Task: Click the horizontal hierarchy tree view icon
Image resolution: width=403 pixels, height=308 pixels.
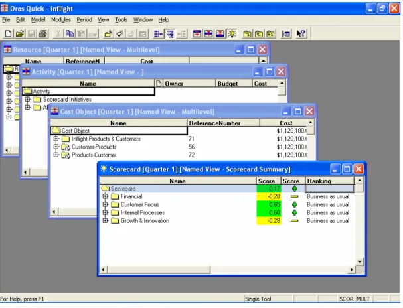Action: point(158,33)
